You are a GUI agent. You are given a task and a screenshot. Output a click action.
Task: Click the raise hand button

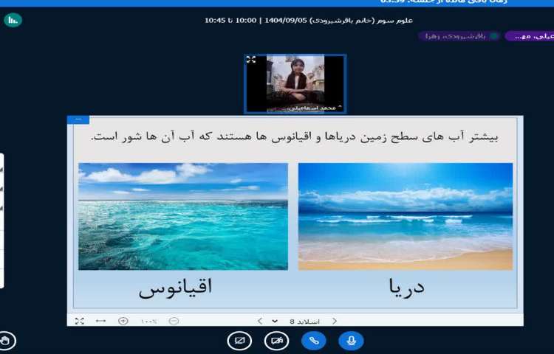click(6, 341)
